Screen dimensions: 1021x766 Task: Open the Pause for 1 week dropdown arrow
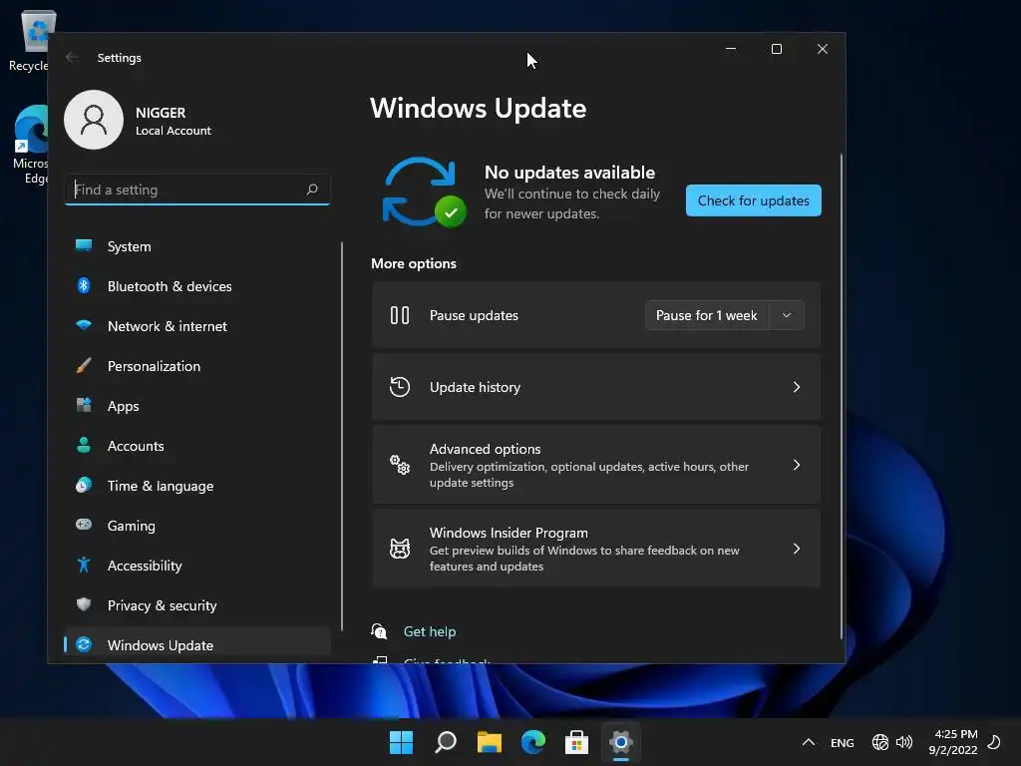click(787, 315)
